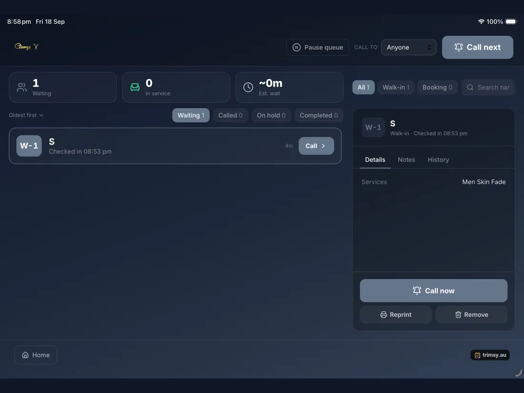The height and width of the screenshot is (393, 524).
Task: Focus the Search name field
Action: click(x=488, y=87)
